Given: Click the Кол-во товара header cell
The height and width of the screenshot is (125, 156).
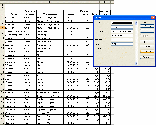Looking at the screenshot, I should tap(84, 13).
